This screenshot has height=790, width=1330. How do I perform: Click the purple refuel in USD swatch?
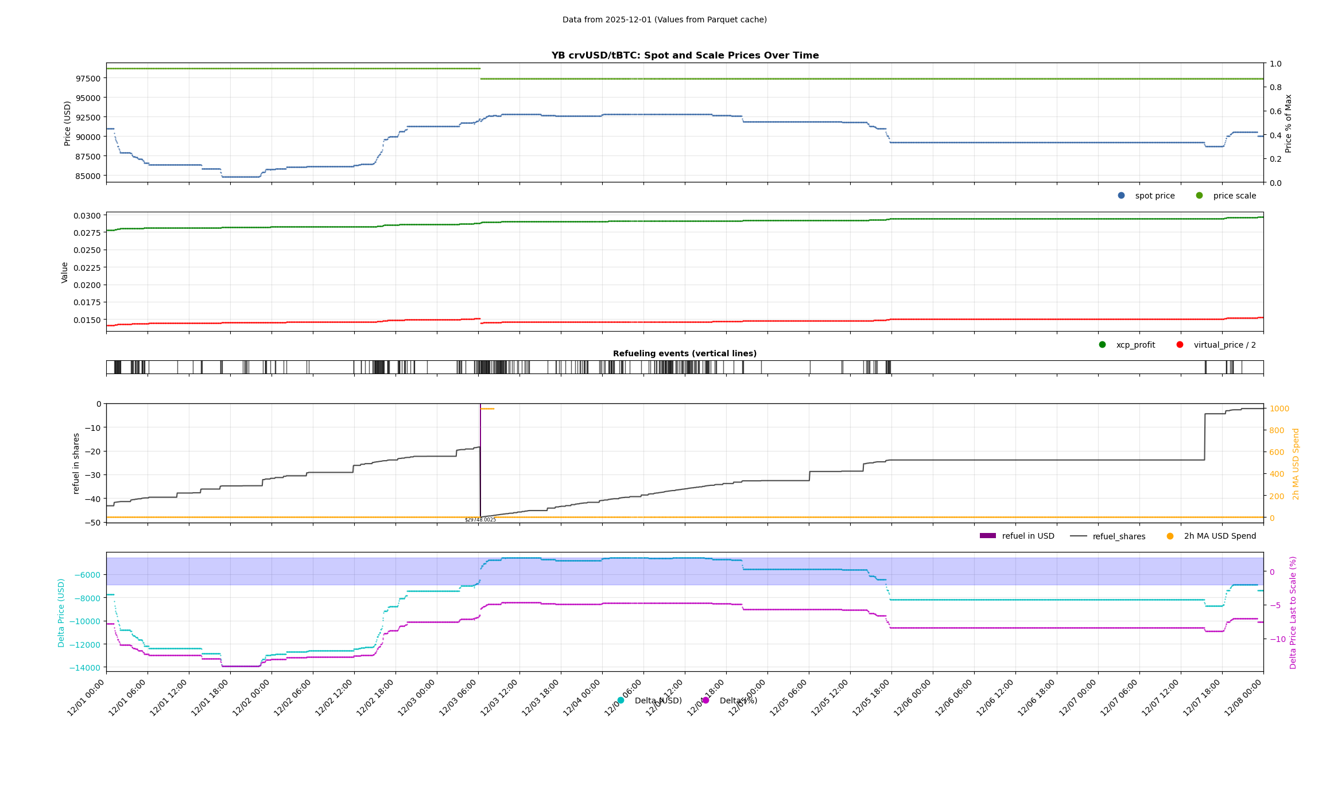pos(987,536)
